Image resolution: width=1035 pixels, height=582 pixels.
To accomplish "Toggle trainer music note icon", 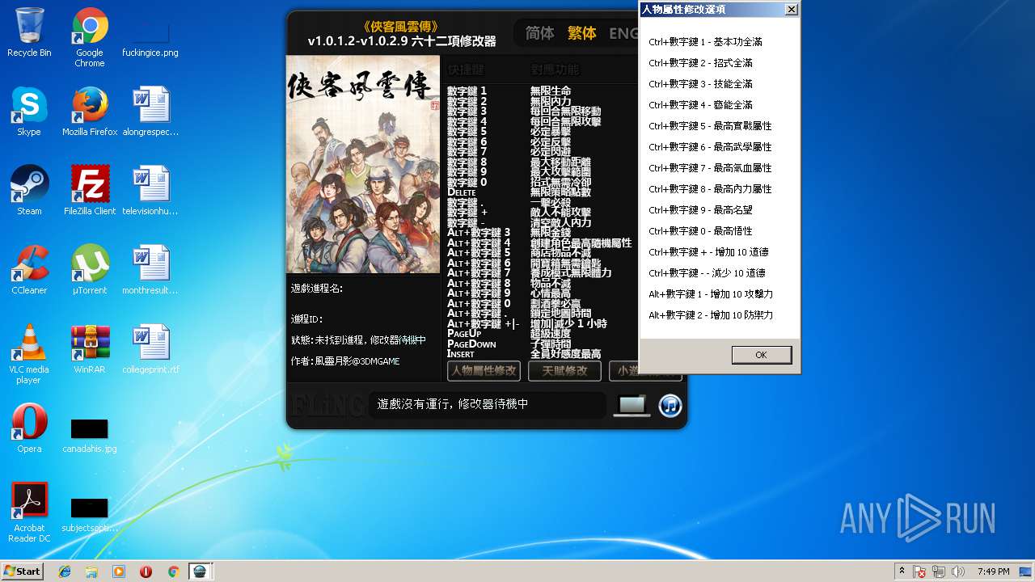I will (x=670, y=405).
